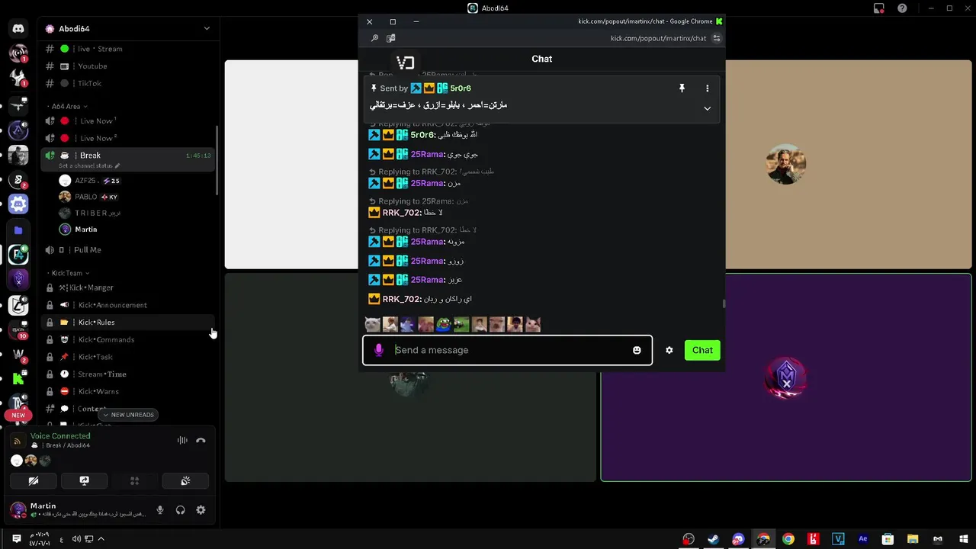Click Chrome translate icon in popup toolbar
The image size is (976, 549).
(x=390, y=38)
